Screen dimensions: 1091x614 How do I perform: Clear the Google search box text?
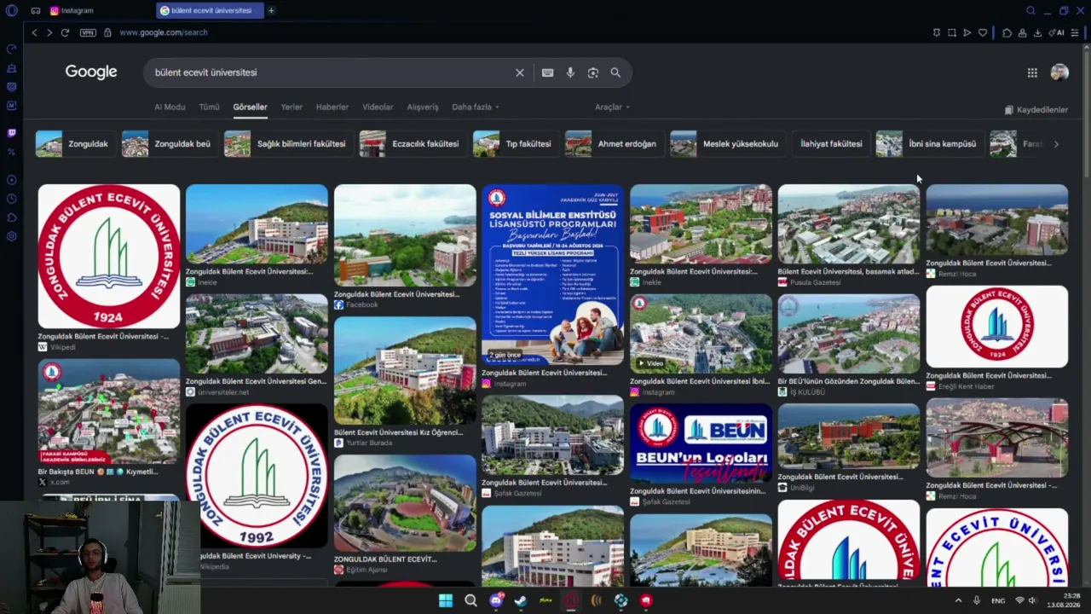click(x=519, y=72)
